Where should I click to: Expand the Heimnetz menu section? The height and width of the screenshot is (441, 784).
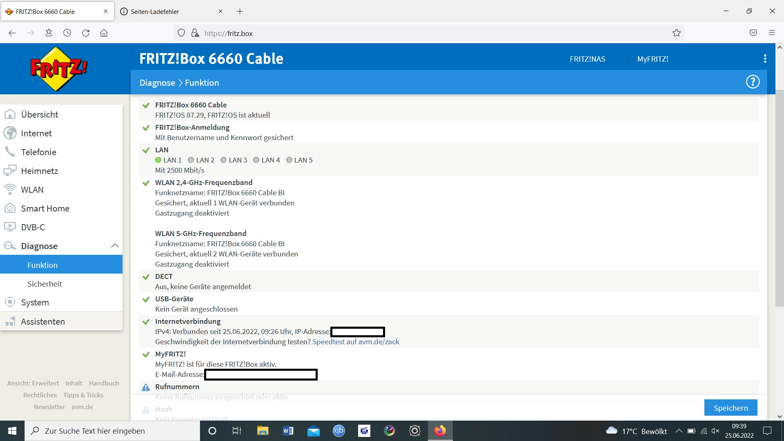pyautogui.click(x=39, y=171)
